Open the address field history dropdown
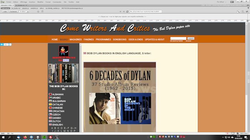Image resolution: width=250 pixels, height=140 pixels. click(161, 12)
